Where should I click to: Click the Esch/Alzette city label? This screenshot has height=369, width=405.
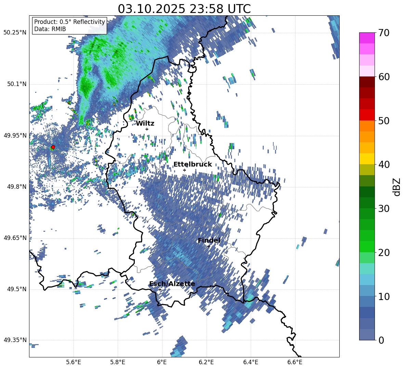(x=172, y=284)
